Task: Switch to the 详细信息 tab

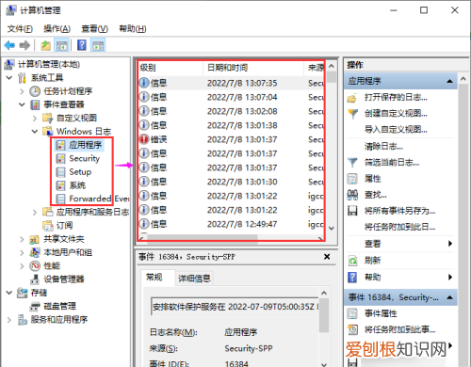Action: pyautogui.click(x=194, y=279)
